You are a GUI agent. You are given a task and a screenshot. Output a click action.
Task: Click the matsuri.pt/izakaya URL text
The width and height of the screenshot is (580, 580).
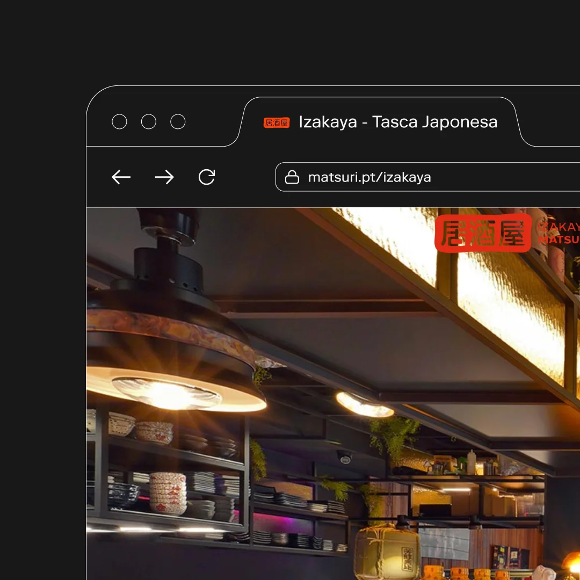pos(369,177)
